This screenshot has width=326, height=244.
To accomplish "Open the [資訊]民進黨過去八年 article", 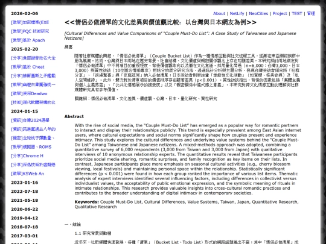I will click(33, 130).
